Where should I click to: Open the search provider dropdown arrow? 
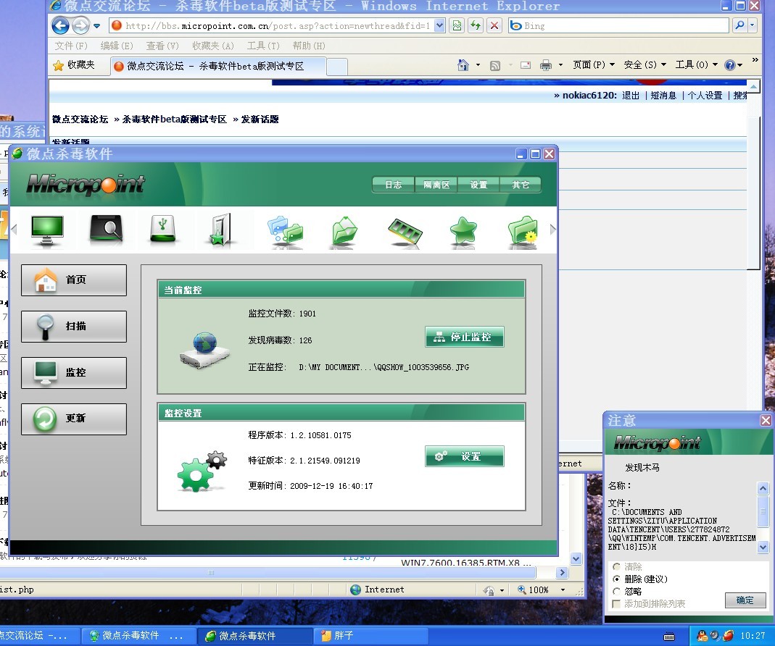coord(753,25)
